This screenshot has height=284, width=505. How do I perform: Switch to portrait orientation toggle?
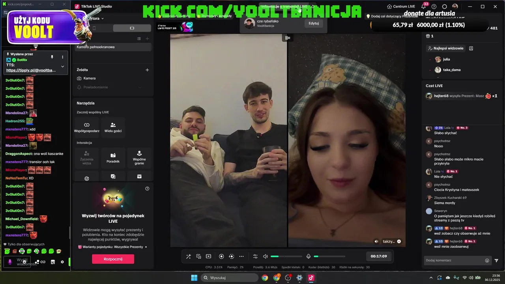click(94, 28)
